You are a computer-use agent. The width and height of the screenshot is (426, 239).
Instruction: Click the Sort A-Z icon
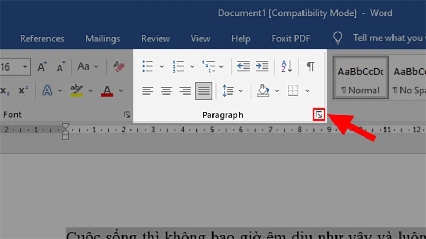click(286, 66)
